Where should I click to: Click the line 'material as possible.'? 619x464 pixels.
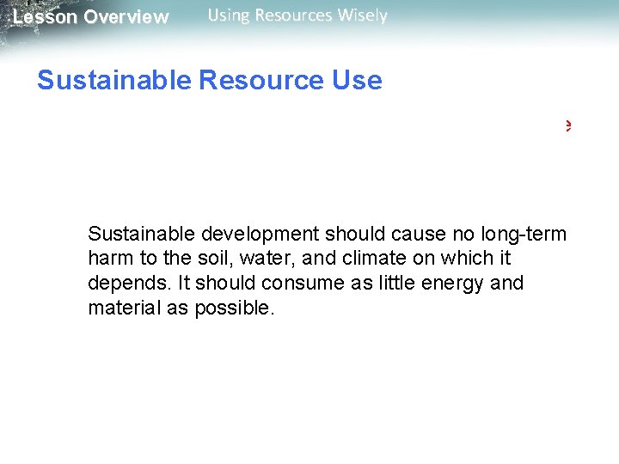[x=181, y=308]
